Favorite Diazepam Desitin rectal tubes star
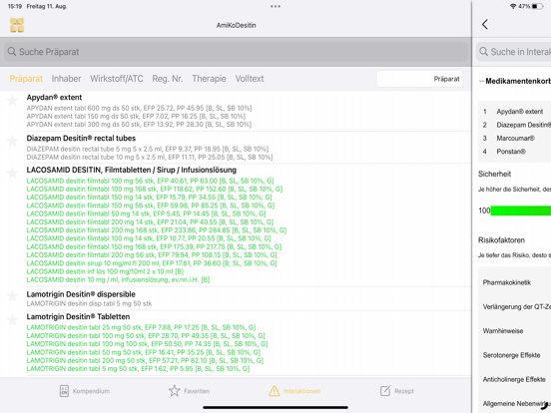Screen dimensions: 551x413 point(13,141)
